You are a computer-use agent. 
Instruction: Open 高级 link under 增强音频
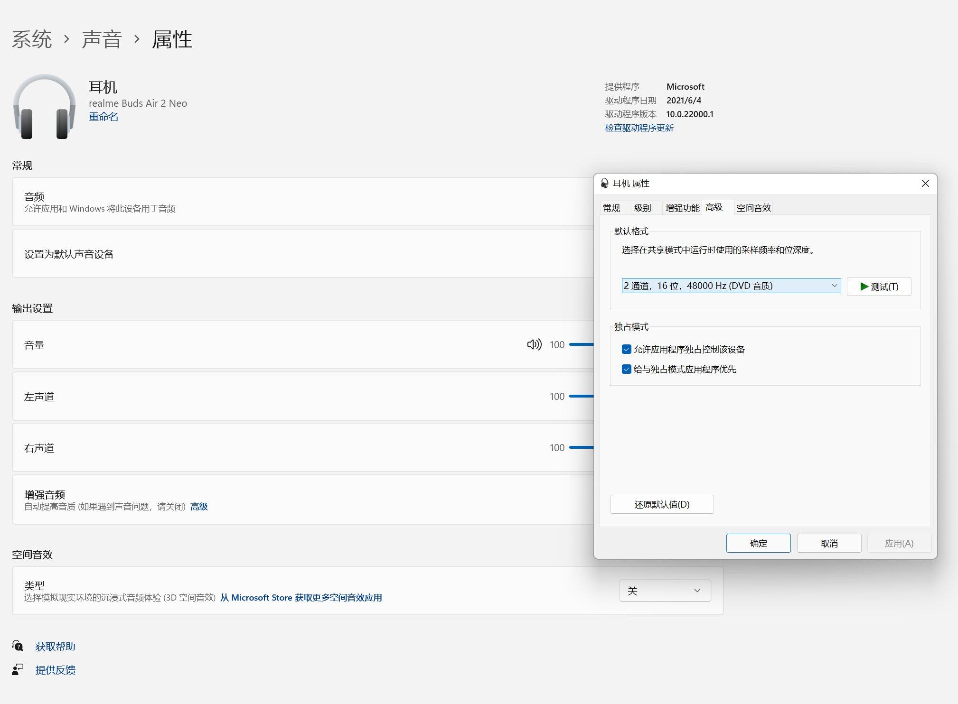[199, 507]
